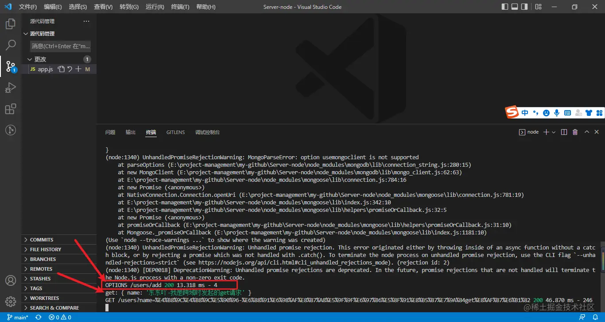Create a new terminal with plus icon
The width and height of the screenshot is (605, 322).
coord(546,132)
